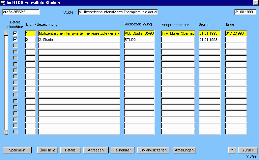Click the Ende date field 31.12.1998
The image size is (259, 160).
pyautogui.click(x=236, y=33)
